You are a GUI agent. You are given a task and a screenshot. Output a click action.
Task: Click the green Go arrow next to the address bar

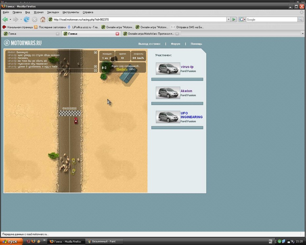(x=234, y=19)
